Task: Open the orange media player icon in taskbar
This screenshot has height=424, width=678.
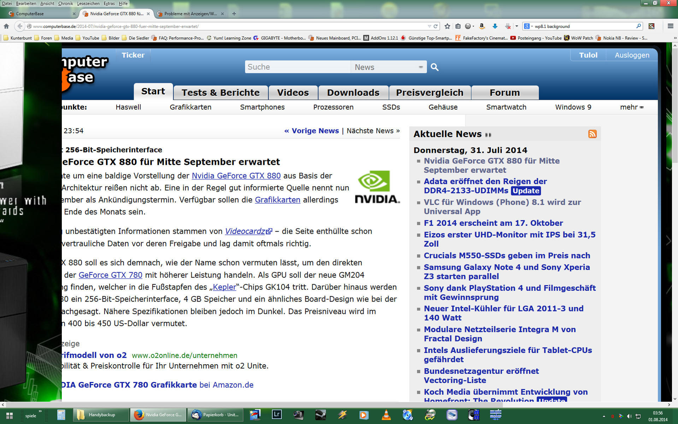Action: coord(364,414)
